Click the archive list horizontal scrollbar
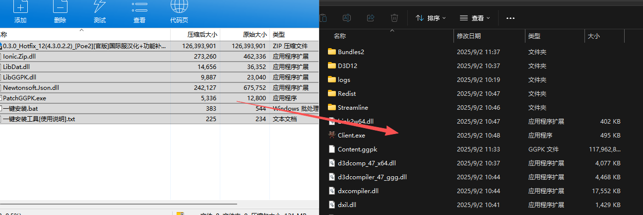 pyautogui.click(x=119, y=204)
